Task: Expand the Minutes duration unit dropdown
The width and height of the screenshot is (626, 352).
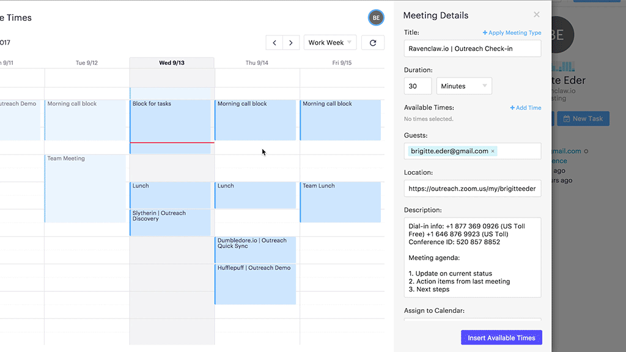Action: [x=466, y=86]
